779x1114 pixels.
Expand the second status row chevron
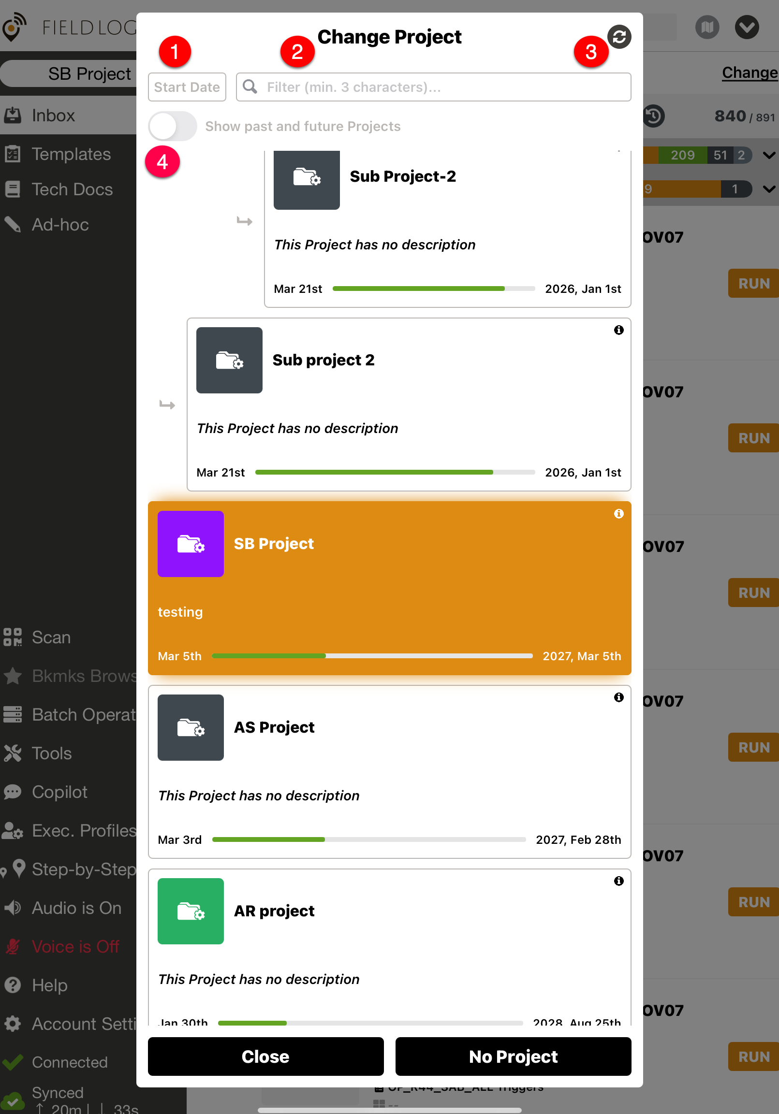pos(769,189)
